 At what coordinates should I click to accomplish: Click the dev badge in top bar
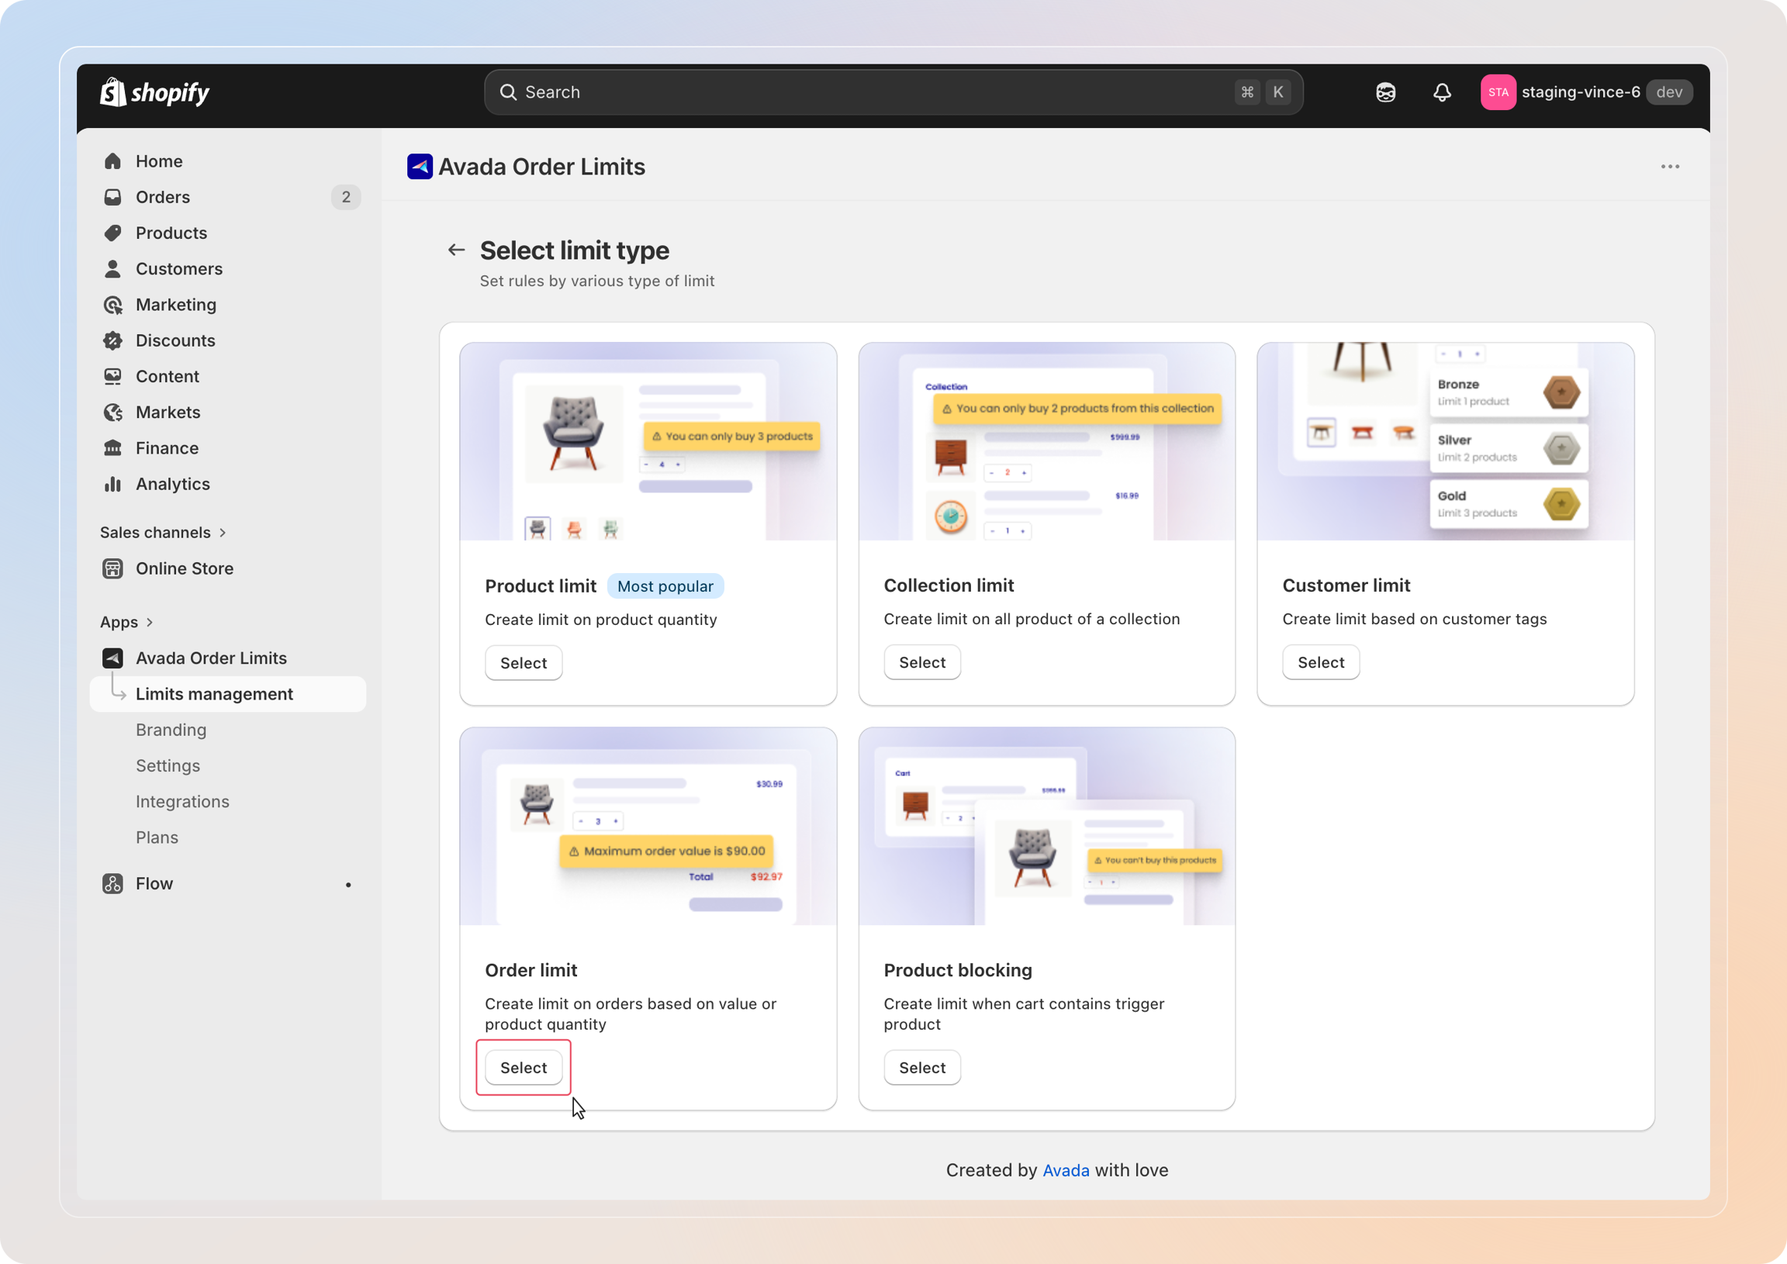click(x=1668, y=92)
